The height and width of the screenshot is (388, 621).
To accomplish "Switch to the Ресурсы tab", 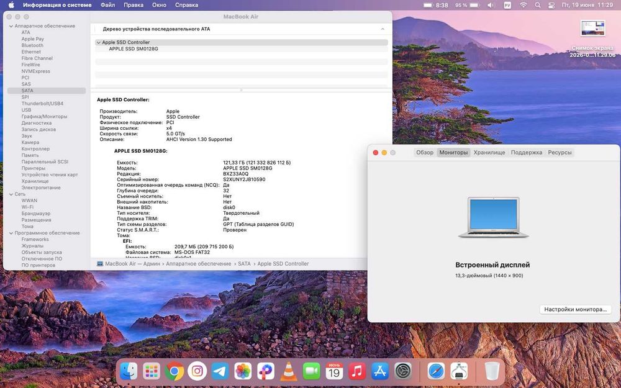I will coord(560,153).
